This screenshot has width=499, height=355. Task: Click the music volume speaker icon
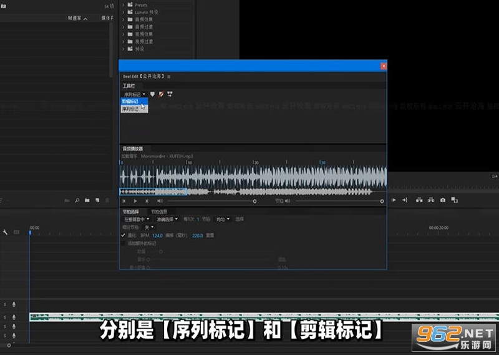(160, 201)
